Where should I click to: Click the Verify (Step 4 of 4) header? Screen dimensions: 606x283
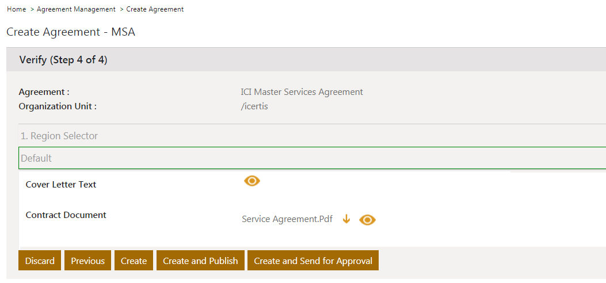coord(63,60)
